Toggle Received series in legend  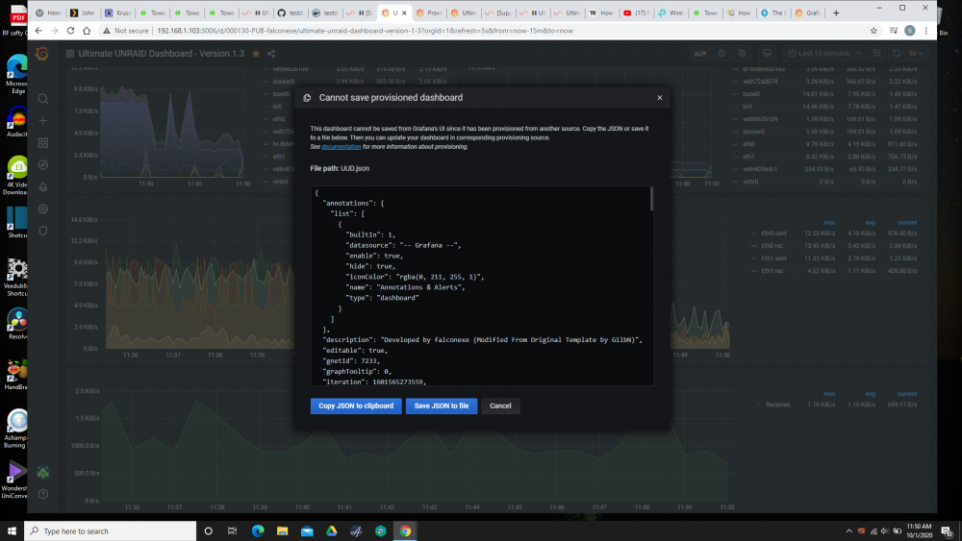point(777,405)
